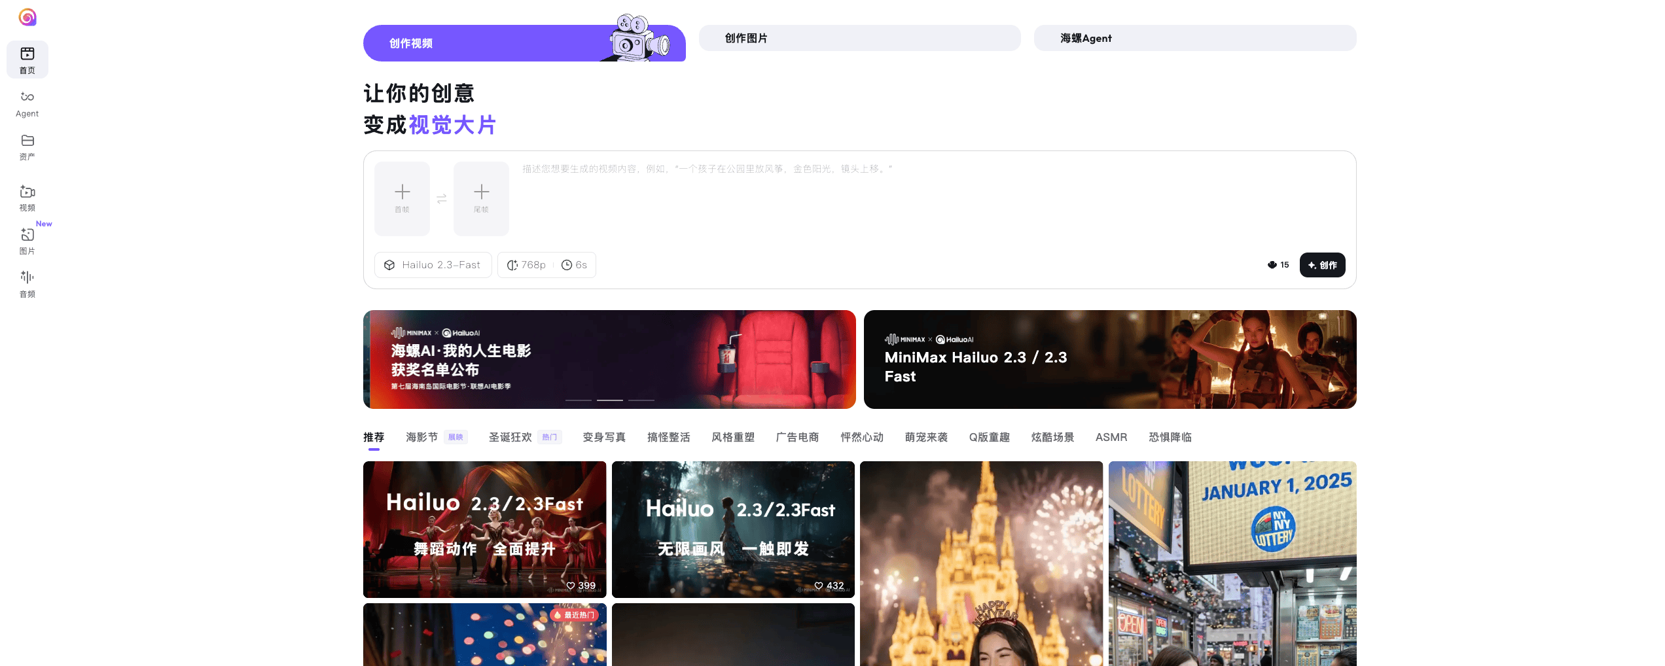Image resolution: width=1665 pixels, height=666 pixels.
Task: Switch to the 创作视频 tab
Action: (x=524, y=43)
